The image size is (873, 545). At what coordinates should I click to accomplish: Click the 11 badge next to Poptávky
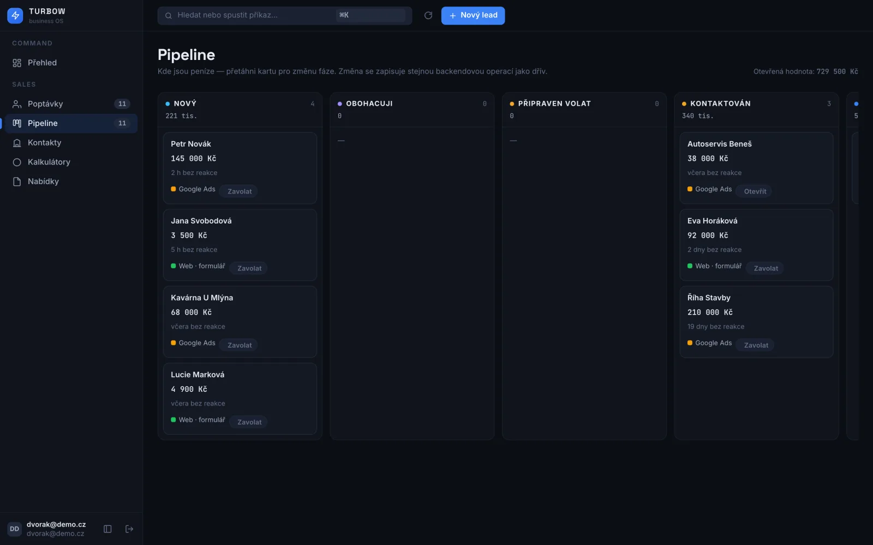coord(122,104)
